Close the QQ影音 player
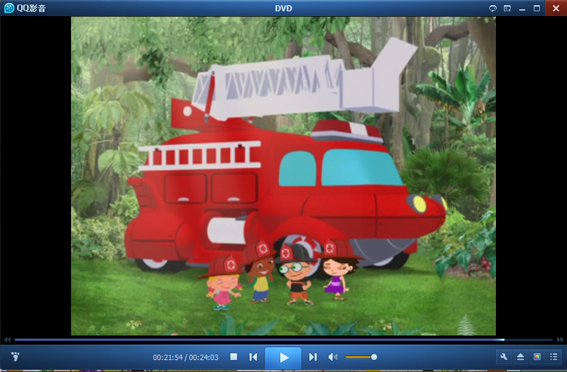 point(556,8)
